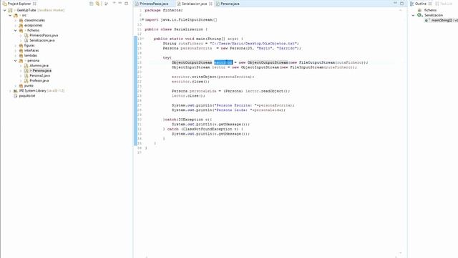Select Profesor.java in the tree
The width and height of the screenshot is (458, 258).
point(39,80)
